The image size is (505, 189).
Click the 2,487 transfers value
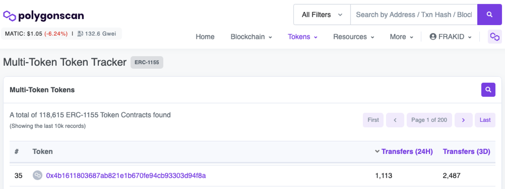pyautogui.click(x=452, y=176)
